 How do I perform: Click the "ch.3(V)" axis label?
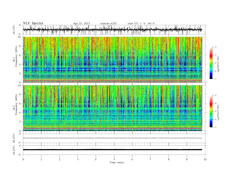[14, 138]
